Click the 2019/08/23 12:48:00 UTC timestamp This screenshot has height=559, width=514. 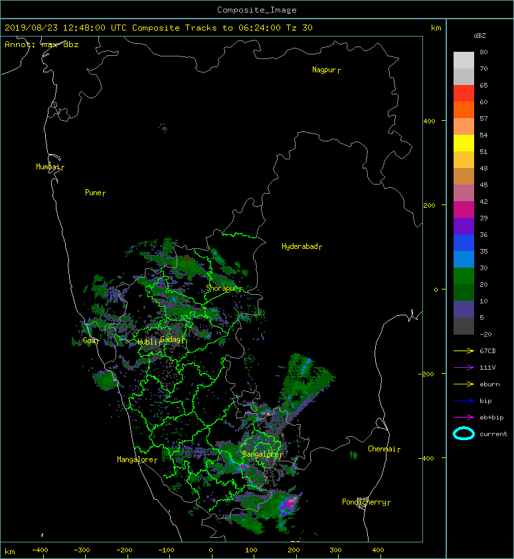[x=65, y=28]
